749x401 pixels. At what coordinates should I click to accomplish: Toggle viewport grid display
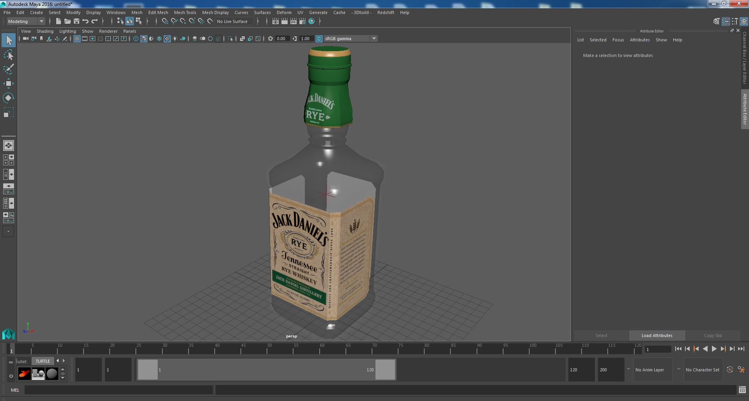click(77, 39)
